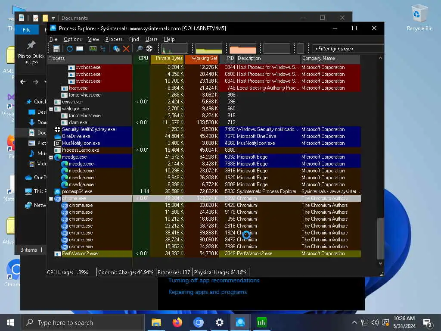Click the Type here to search box
This screenshot has width=441, height=331.
point(82,322)
